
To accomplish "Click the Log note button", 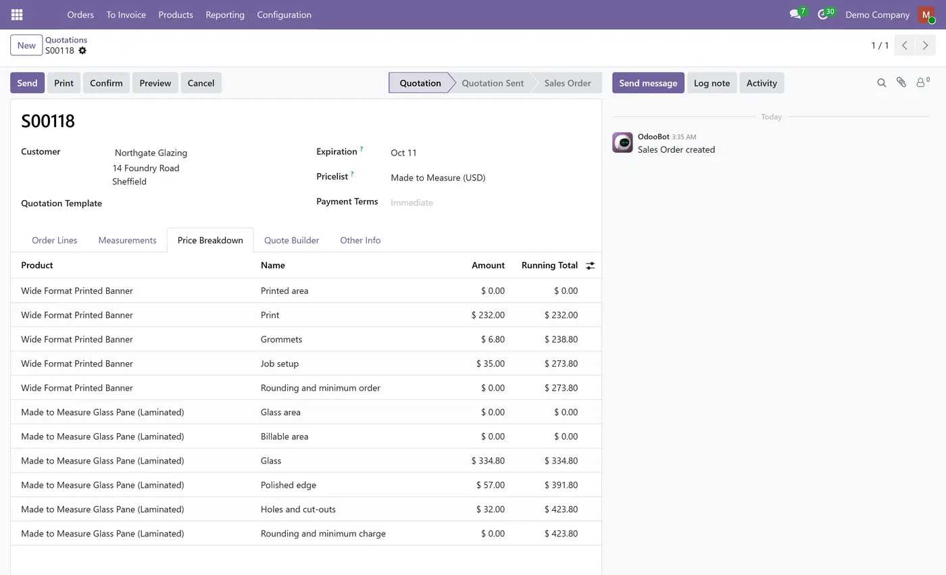I will tap(712, 82).
